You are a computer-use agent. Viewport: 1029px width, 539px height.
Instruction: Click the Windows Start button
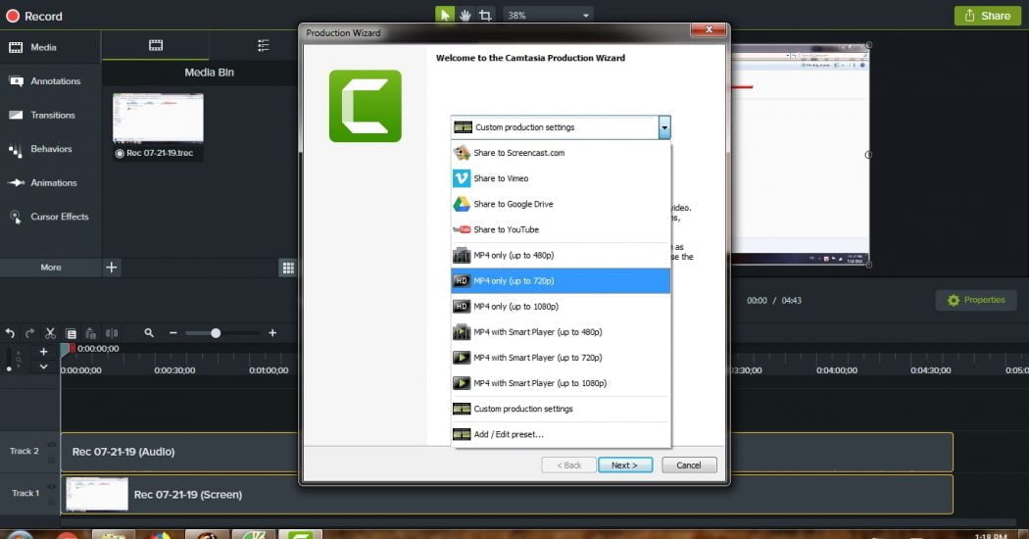tap(19, 535)
